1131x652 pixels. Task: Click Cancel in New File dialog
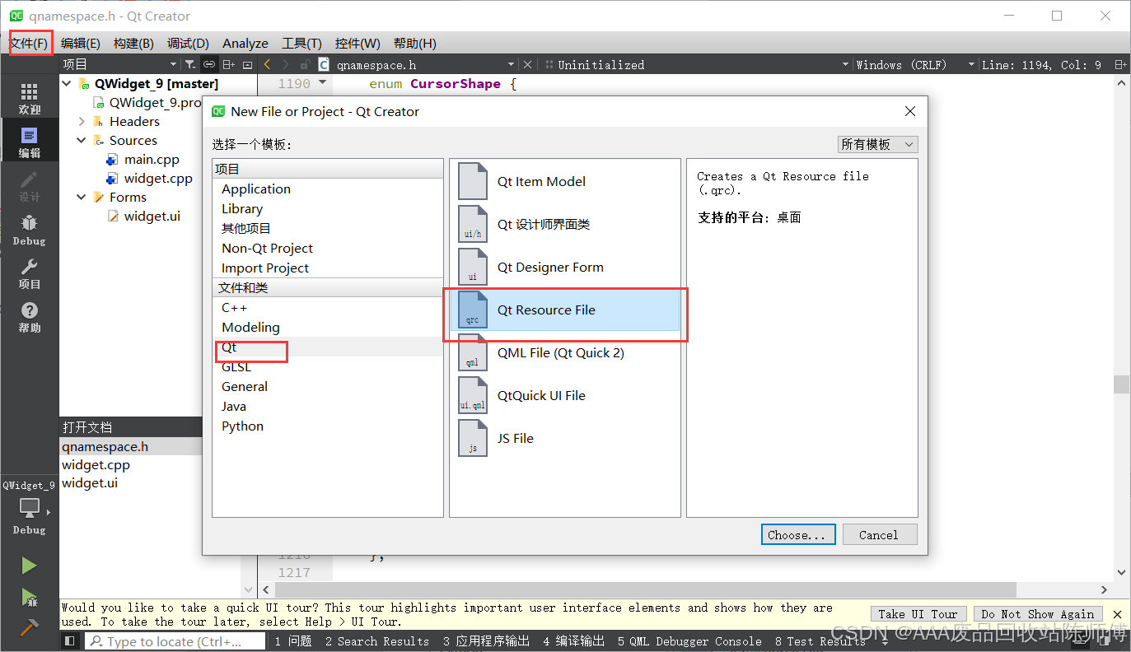[x=878, y=534]
